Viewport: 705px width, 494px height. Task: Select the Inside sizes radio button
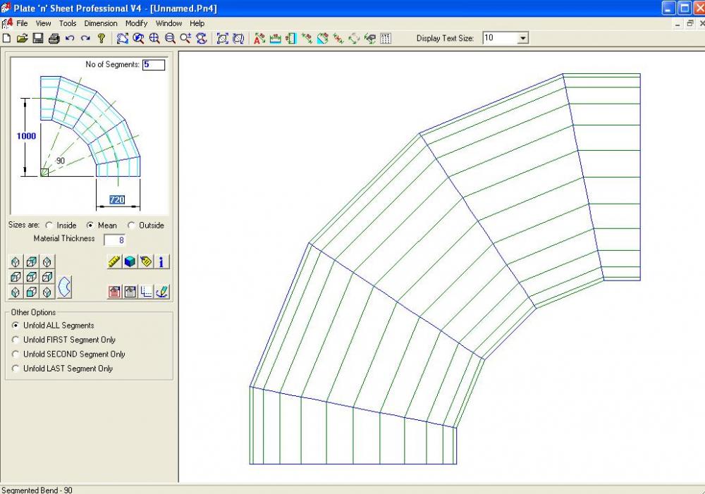click(49, 226)
